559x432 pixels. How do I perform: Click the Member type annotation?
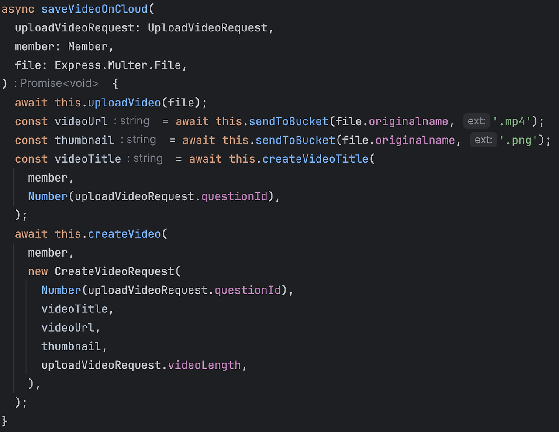pyautogui.click(x=88, y=47)
